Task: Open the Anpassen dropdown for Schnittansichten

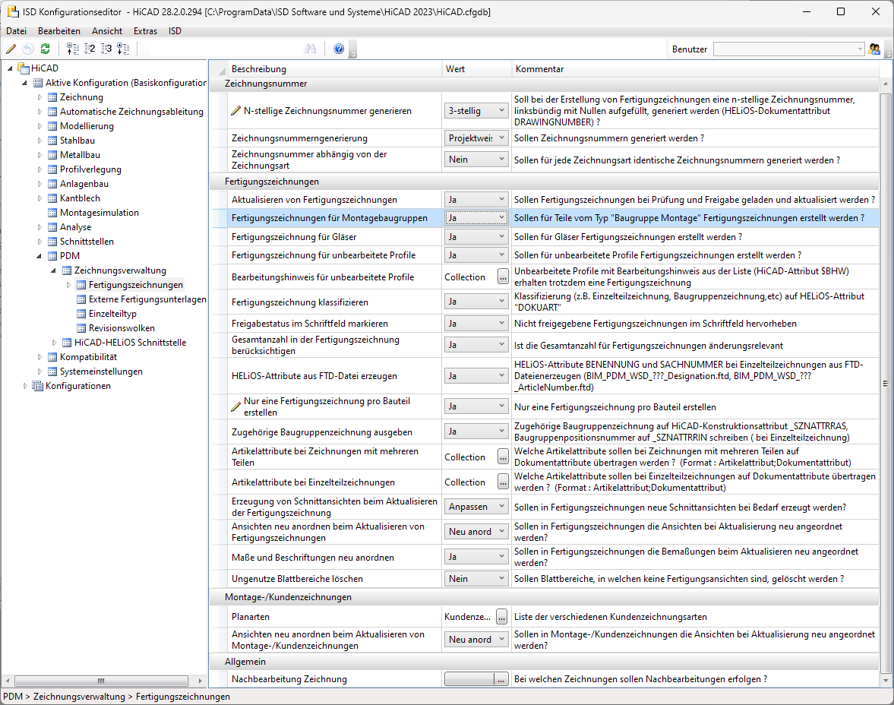Action: pyautogui.click(x=476, y=507)
